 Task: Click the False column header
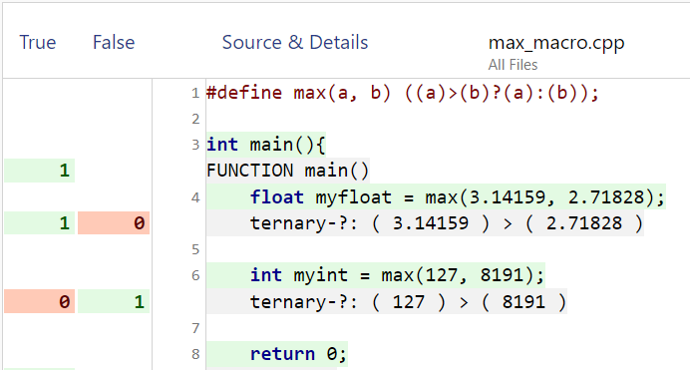(114, 43)
